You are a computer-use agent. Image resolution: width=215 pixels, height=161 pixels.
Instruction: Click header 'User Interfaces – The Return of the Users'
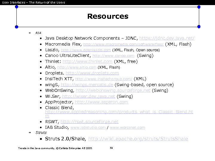point(33,2)
